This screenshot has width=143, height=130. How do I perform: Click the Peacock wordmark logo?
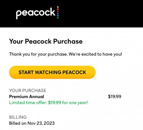36,13
